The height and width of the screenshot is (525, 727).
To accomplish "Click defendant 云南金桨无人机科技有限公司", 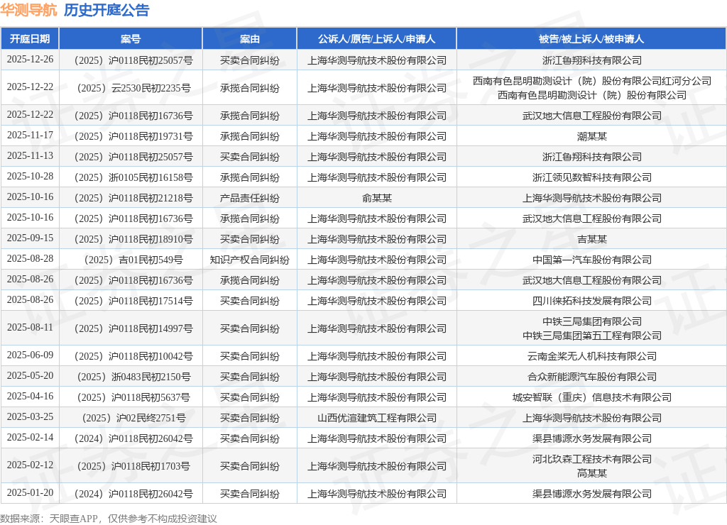I will (x=592, y=356).
